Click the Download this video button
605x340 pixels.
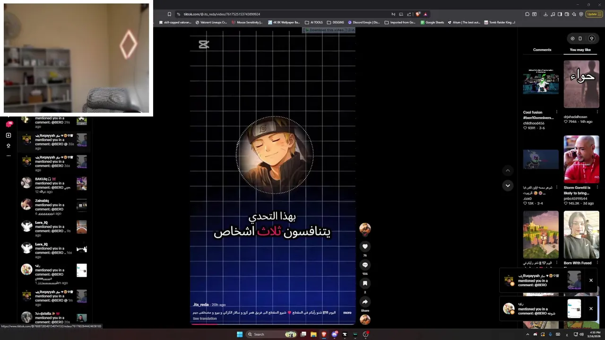(x=324, y=30)
